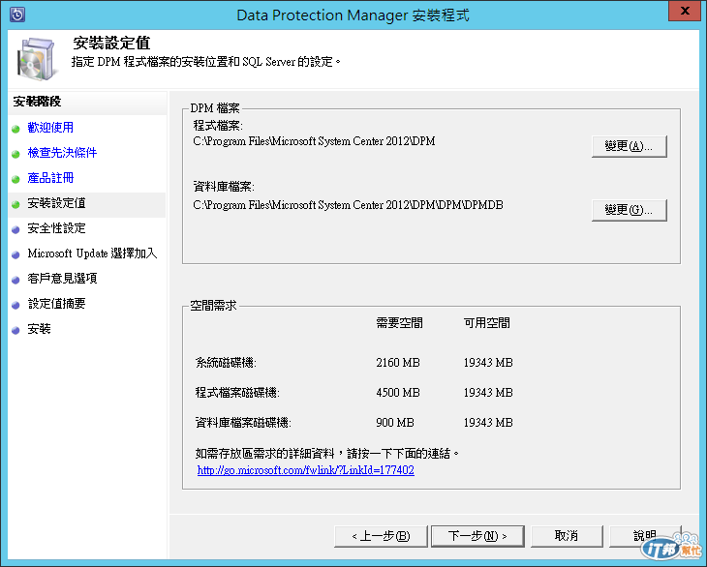Click blue bullet beside 設定值摘要
The height and width of the screenshot is (567, 707).
pos(15,306)
